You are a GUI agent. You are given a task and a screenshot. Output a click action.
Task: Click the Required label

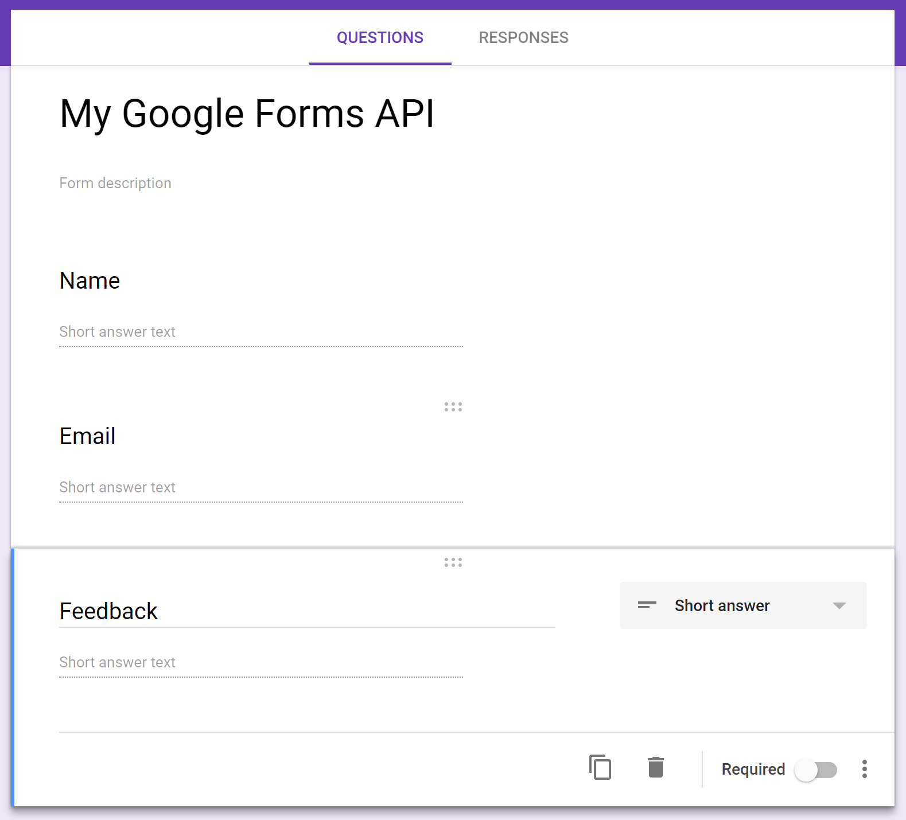pyautogui.click(x=753, y=769)
